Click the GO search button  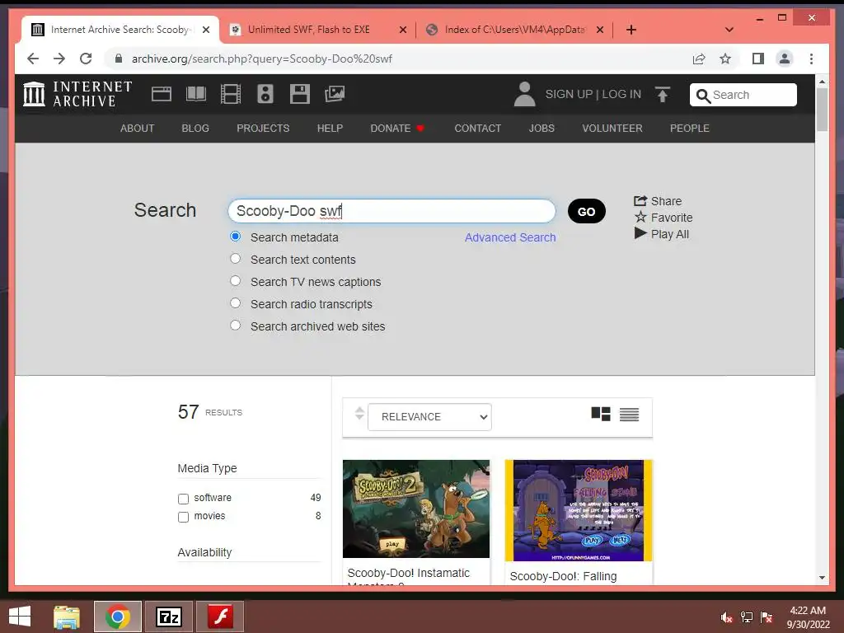click(587, 211)
